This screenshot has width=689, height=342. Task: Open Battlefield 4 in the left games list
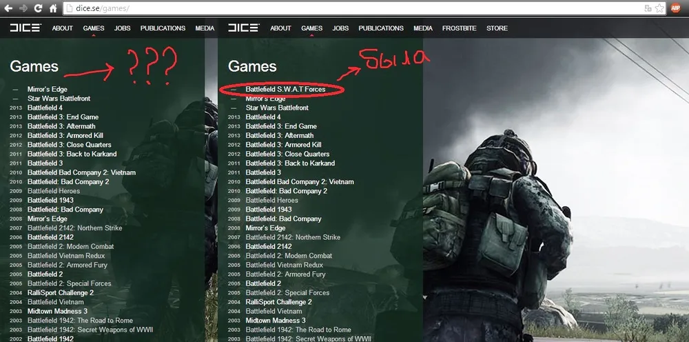(x=45, y=108)
